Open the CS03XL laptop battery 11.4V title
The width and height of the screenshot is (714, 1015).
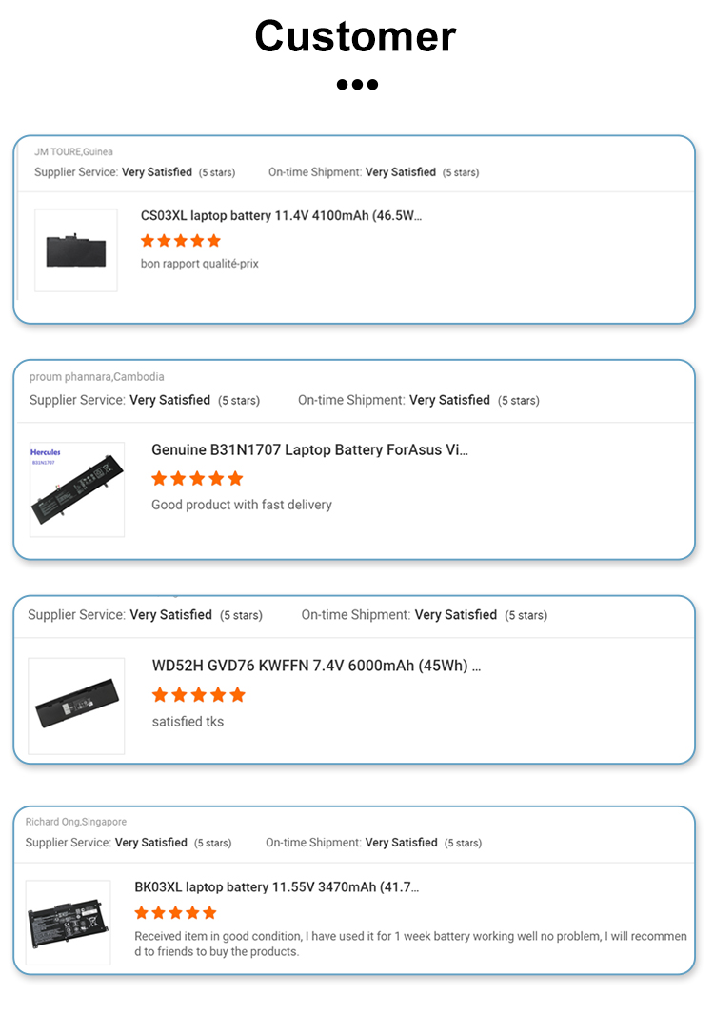(x=281, y=216)
